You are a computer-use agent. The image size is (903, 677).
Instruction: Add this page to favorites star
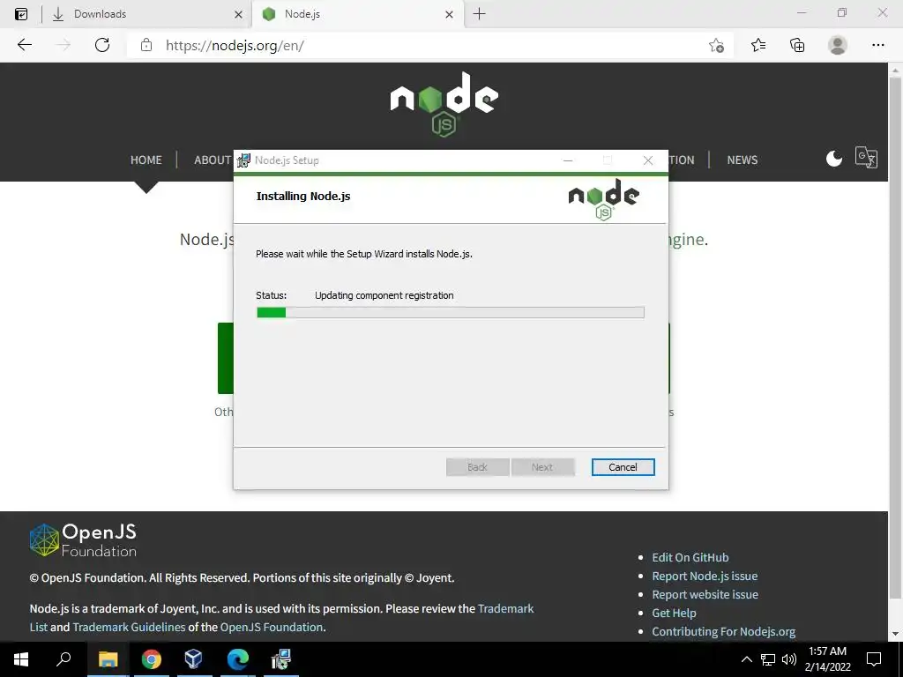click(716, 45)
